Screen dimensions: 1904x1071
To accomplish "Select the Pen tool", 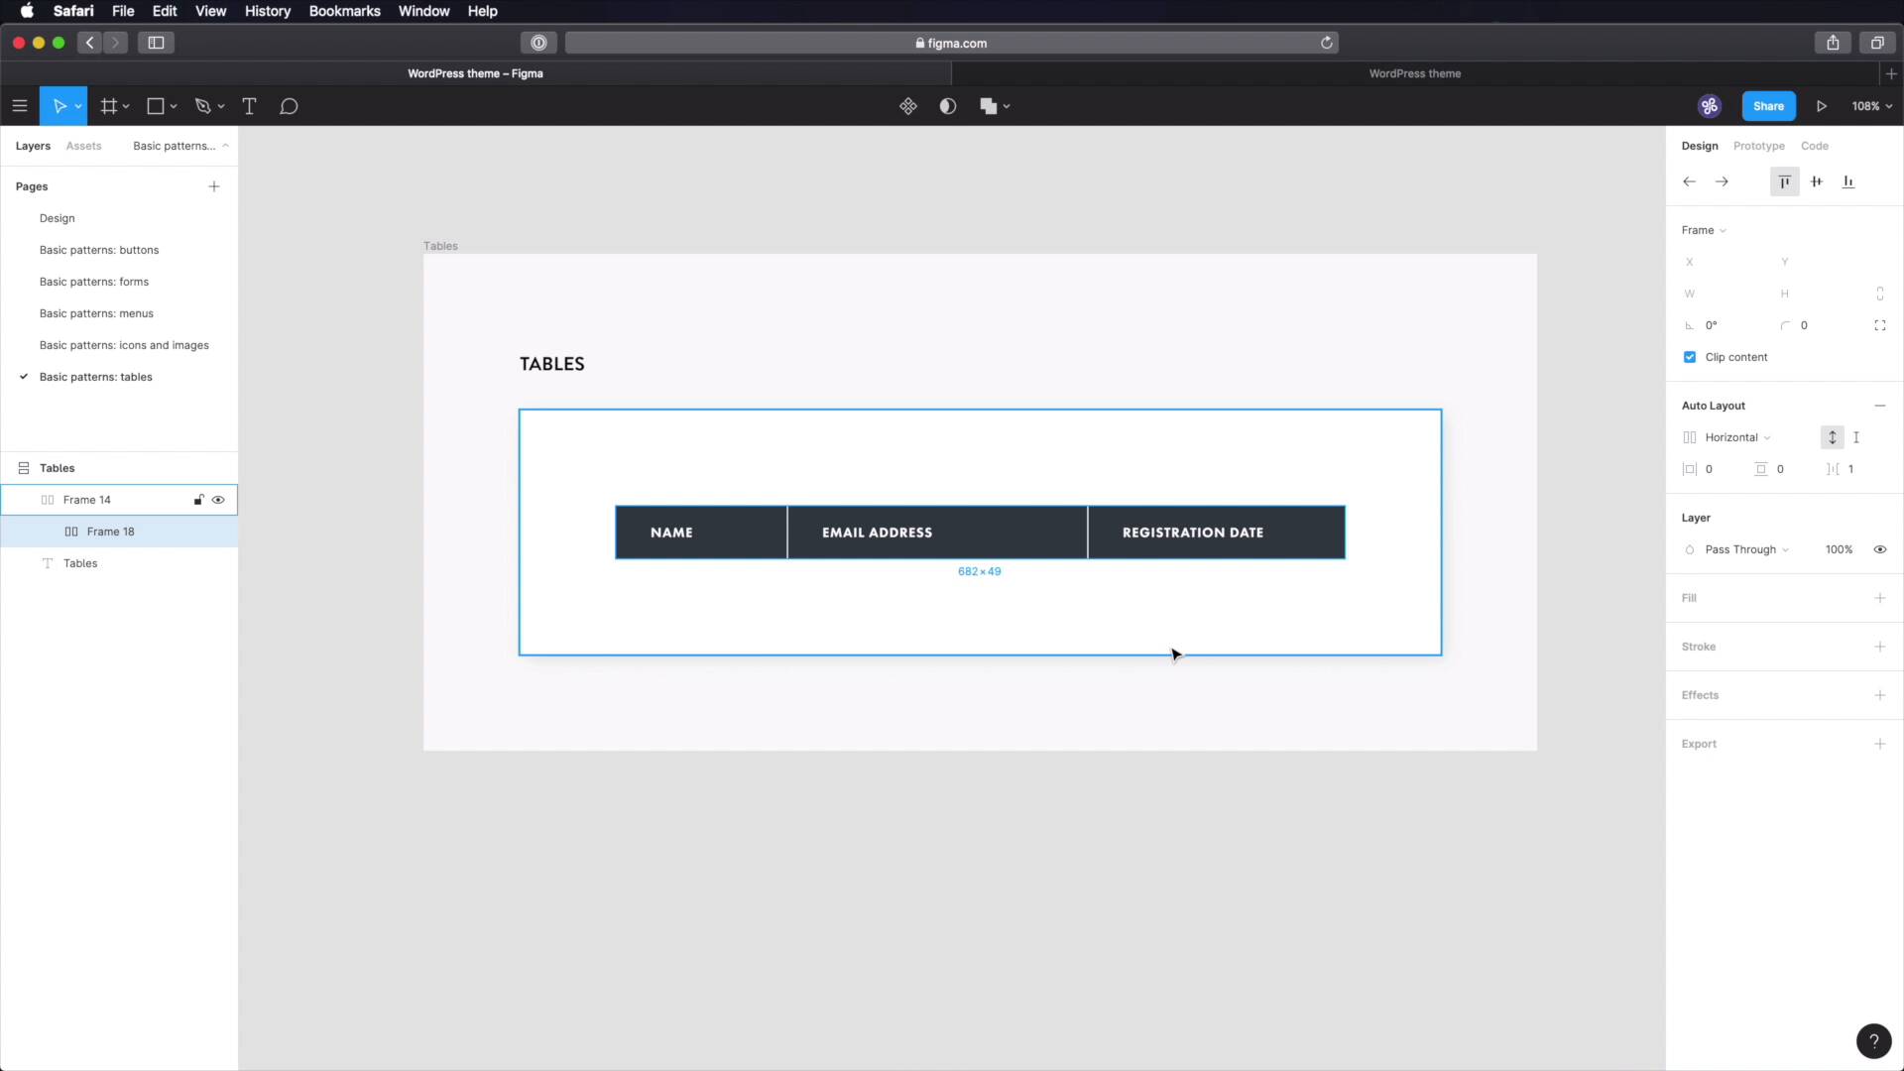I will tap(203, 106).
